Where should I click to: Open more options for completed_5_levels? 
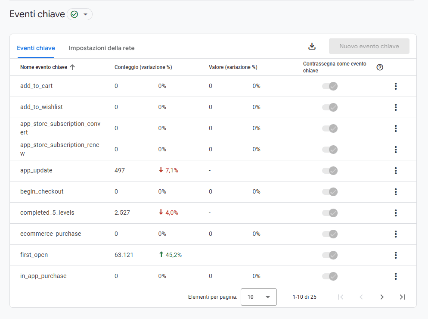(x=396, y=213)
